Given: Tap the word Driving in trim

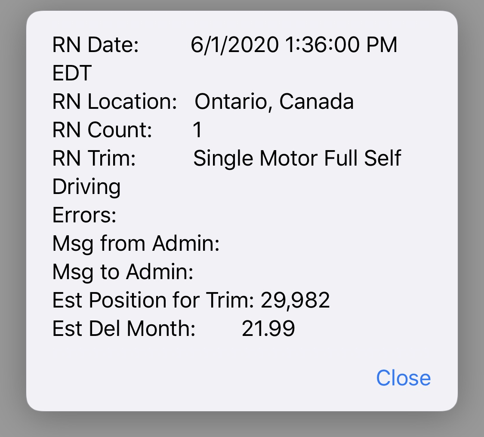Looking at the screenshot, I should click(x=86, y=187).
